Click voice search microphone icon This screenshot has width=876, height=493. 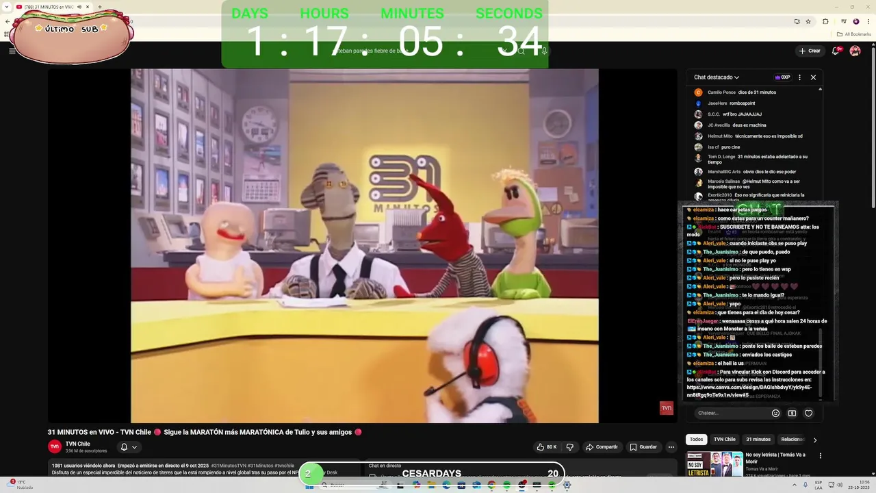[x=544, y=51]
